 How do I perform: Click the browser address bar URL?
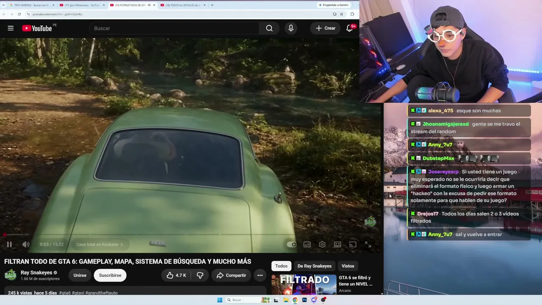tap(57, 14)
